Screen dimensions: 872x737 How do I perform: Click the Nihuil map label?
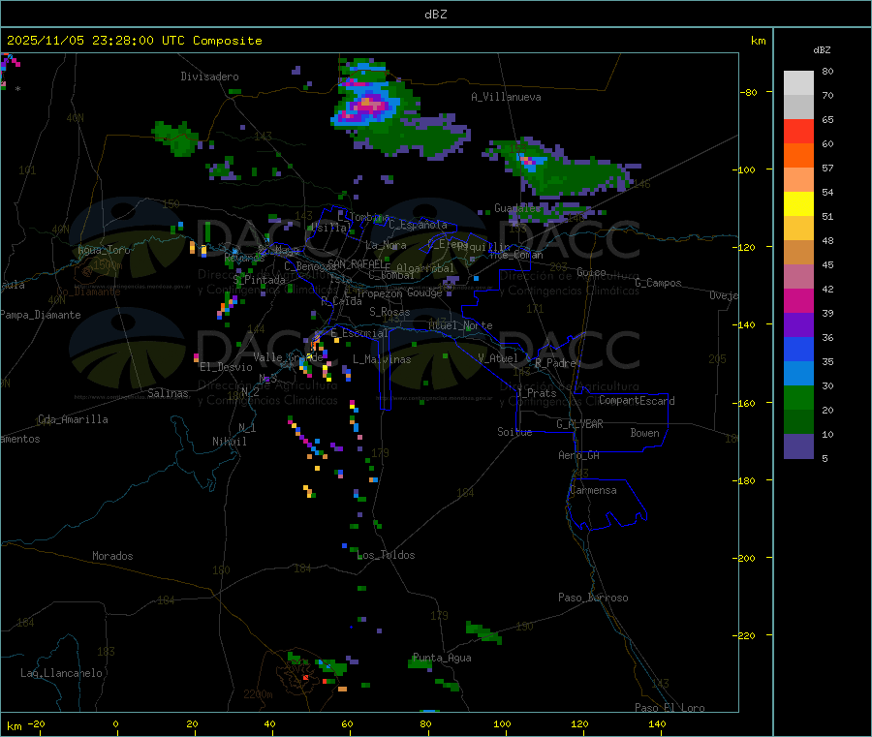click(x=229, y=442)
